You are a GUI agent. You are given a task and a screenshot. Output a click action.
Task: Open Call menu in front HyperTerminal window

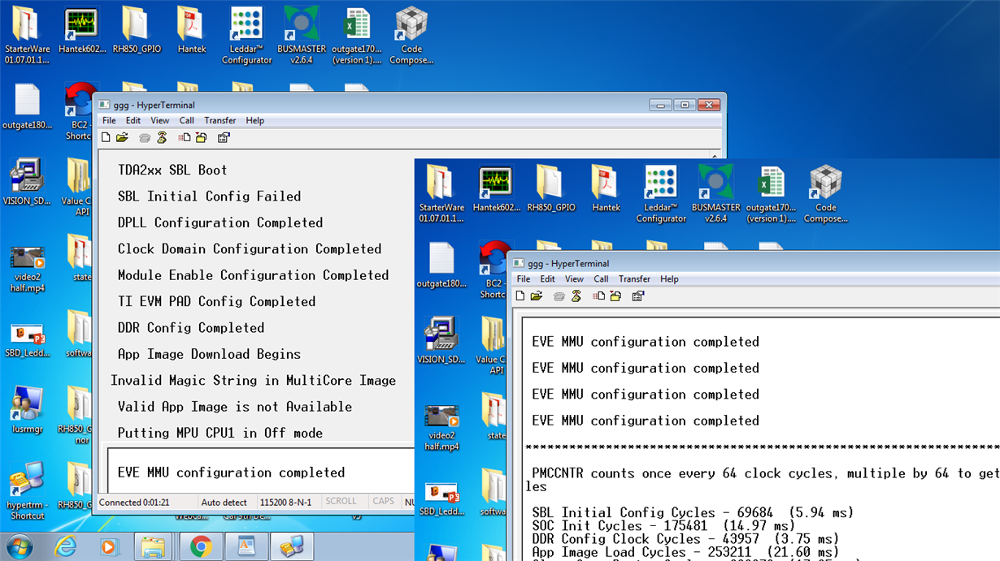point(602,279)
